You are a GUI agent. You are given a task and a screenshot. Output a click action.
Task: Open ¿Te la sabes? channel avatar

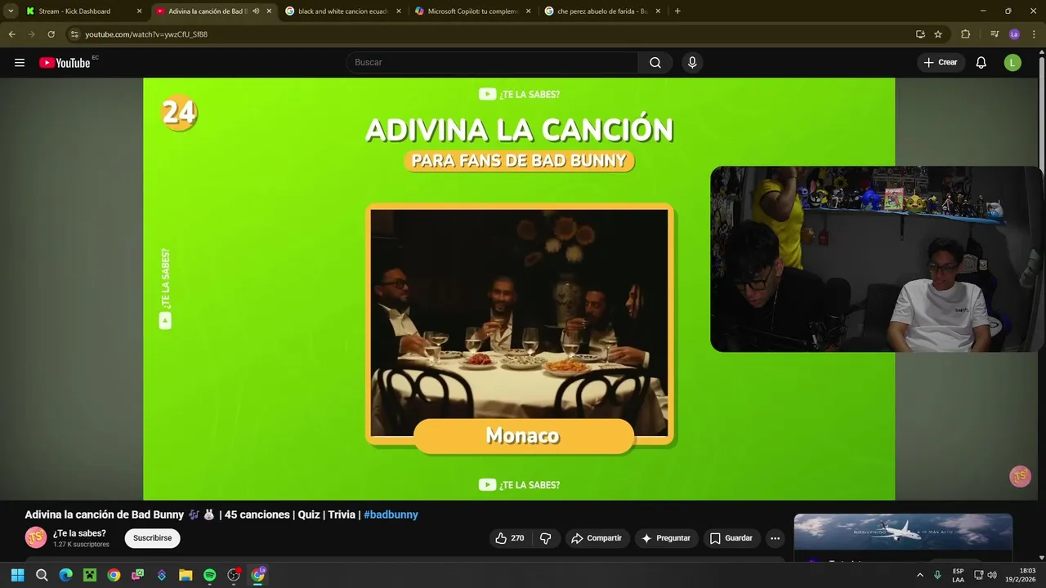click(36, 537)
